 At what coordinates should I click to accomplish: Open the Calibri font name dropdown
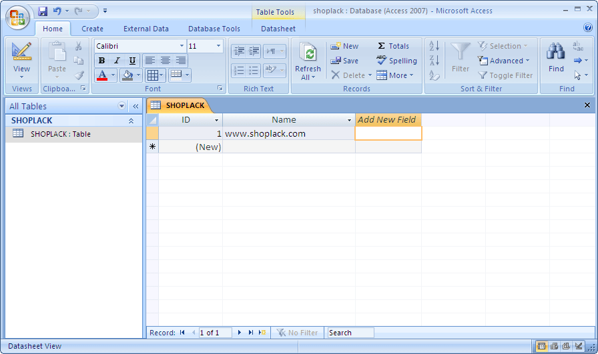pos(182,46)
